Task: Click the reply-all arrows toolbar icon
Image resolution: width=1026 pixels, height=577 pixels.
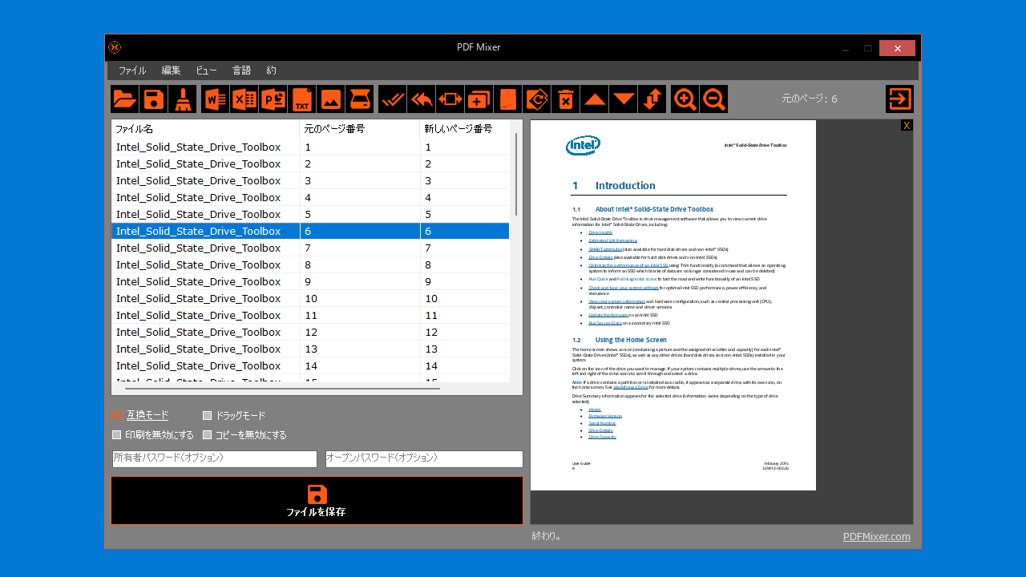Action: [x=421, y=99]
